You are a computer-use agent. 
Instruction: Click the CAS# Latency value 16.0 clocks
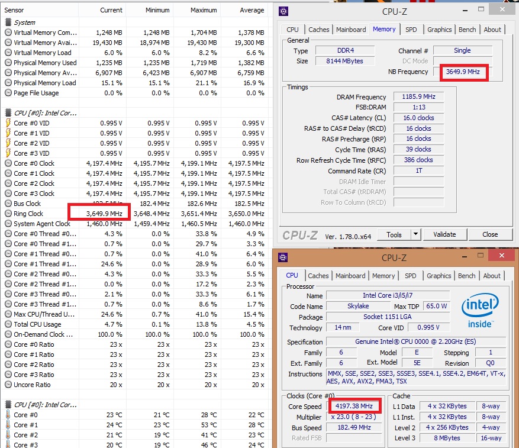418,118
